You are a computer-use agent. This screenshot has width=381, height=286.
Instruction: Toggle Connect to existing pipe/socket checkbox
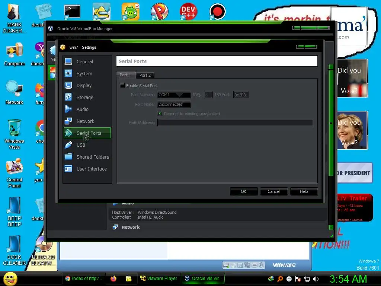[160, 114]
